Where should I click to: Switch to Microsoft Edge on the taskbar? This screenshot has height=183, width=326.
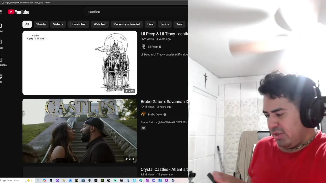pyautogui.click(x=141, y=180)
